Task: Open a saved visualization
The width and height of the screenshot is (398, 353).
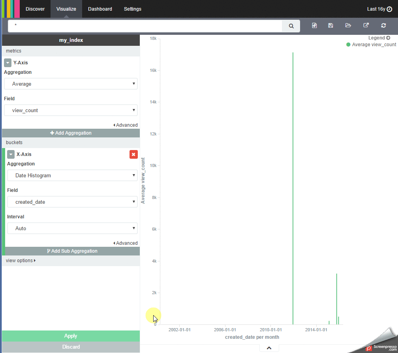Action: pyautogui.click(x=348, y=25)
